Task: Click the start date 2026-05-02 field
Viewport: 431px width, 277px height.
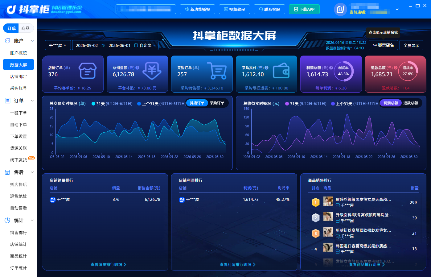Action: pos(87,45)
